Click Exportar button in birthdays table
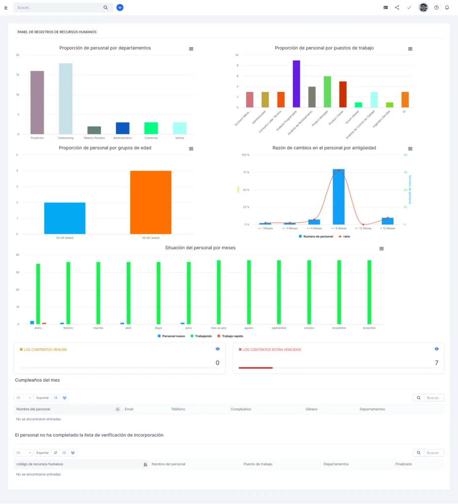The height and width of the screenshot is (504, 458). click(42, 398)
